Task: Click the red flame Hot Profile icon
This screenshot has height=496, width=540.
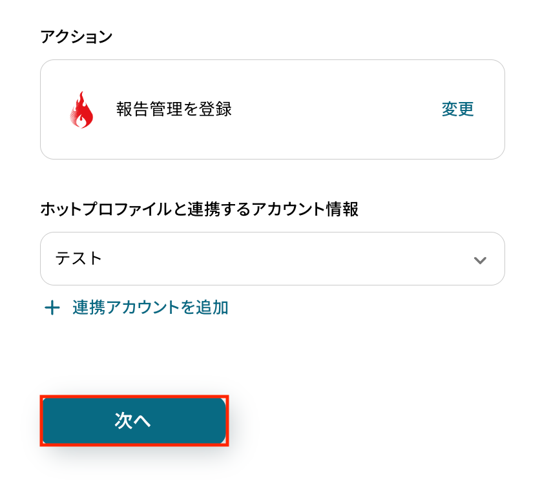Action: (81, 110)
